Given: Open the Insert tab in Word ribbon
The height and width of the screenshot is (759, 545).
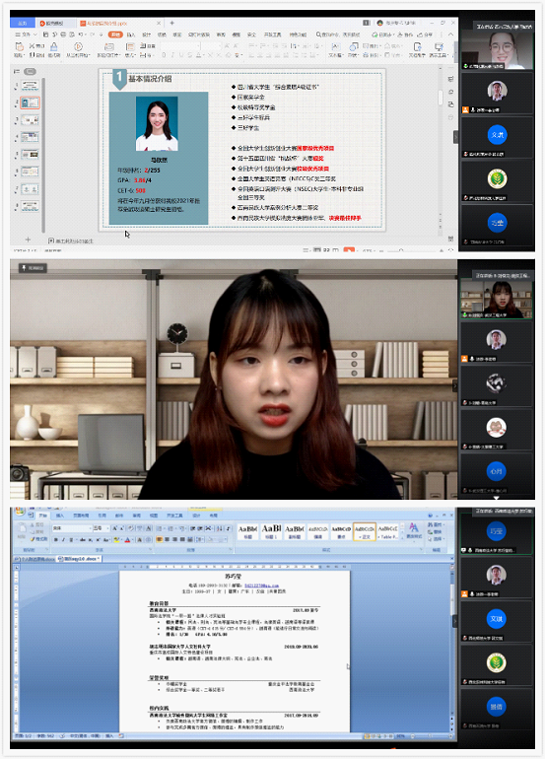Looking at the screenshot, I should click(60, 516).
